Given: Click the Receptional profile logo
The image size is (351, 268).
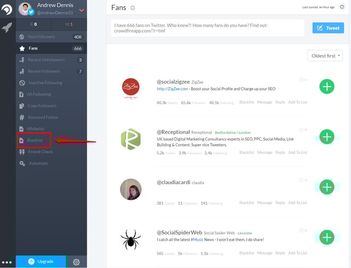Looking at the screenshot, I should click(x=131, y=139).
